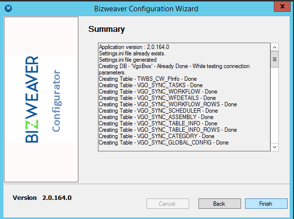Select line 'TWBS_CW_PInfo - Done'
294x219 pixels.
tap(148, 79)
